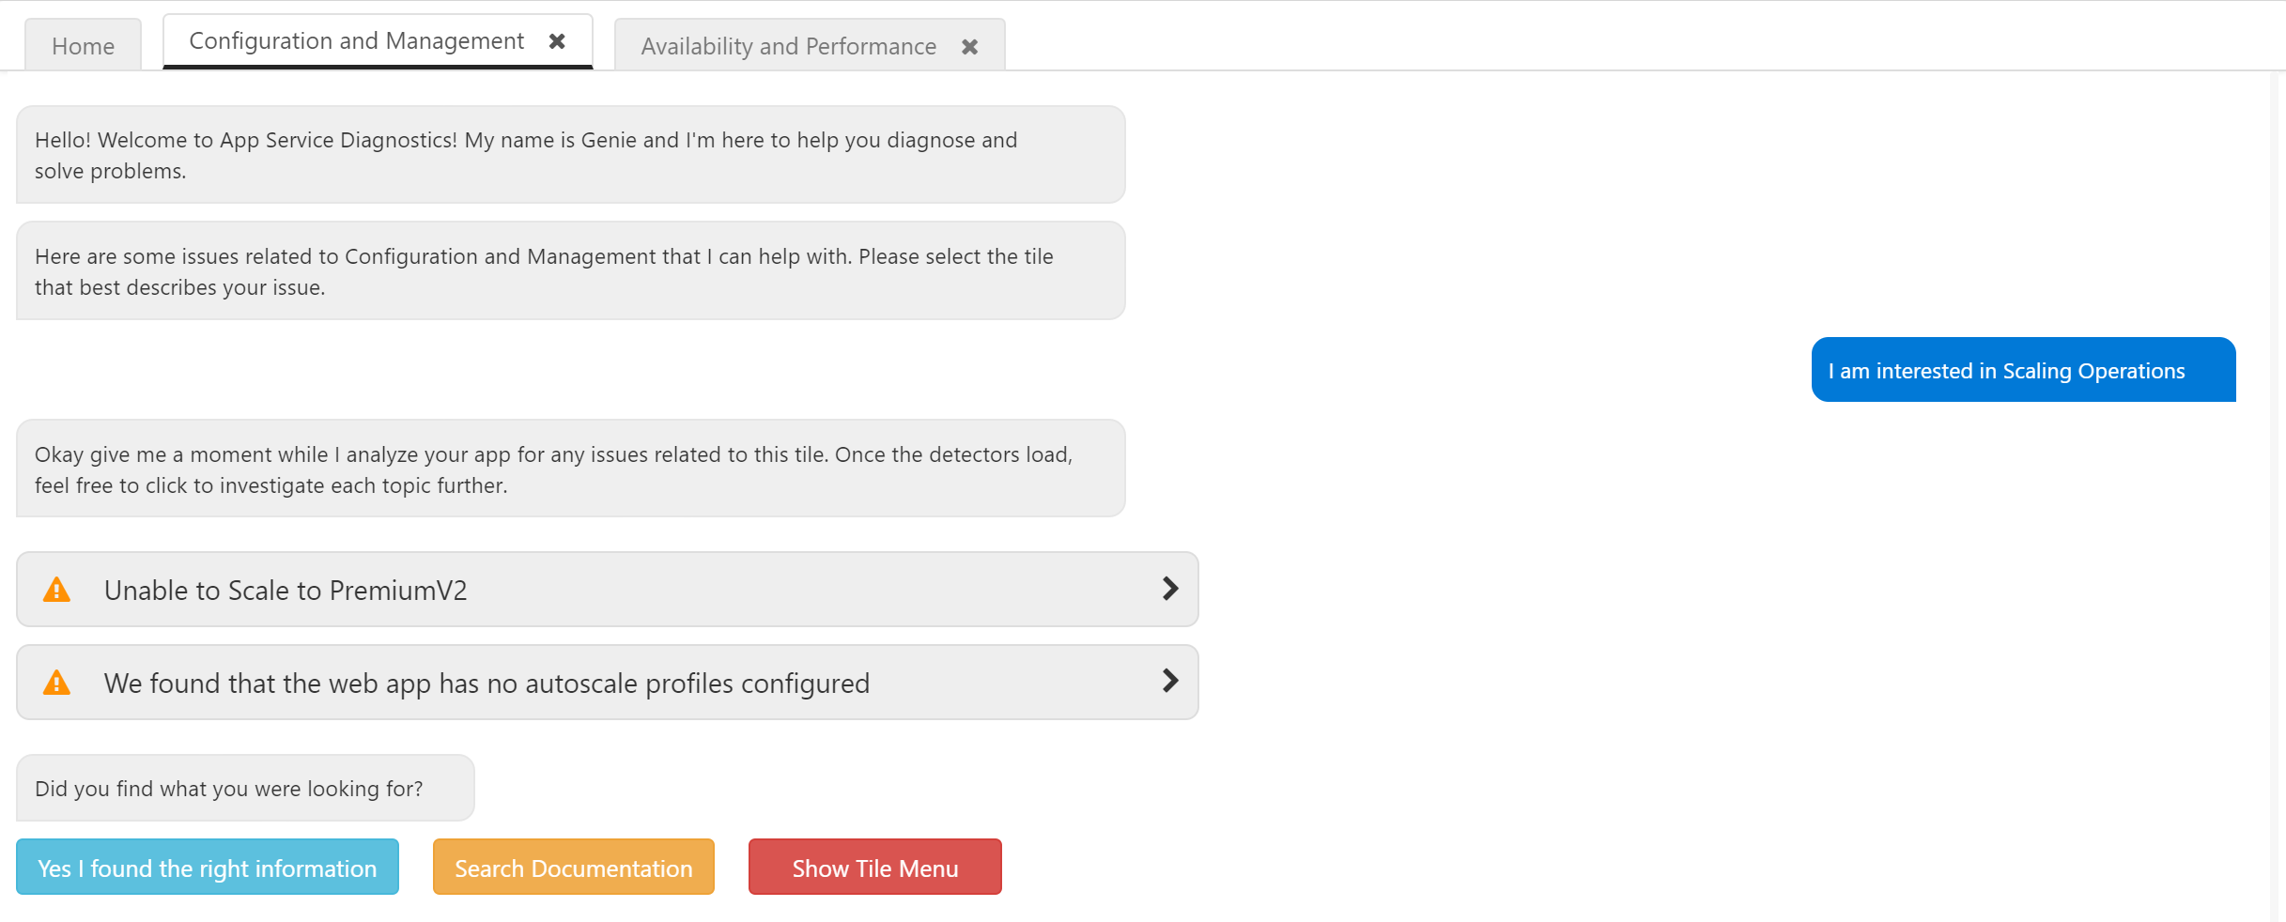Switch to Availability and Performance tab
The height and width of the screenshot is (922, 2286).
(788, 46)
